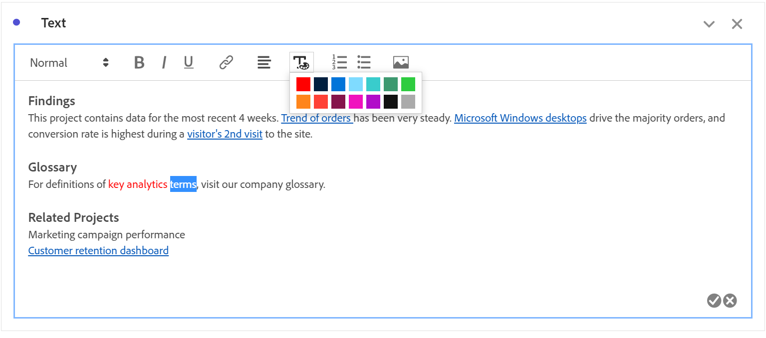This screenshot has width=766, height=338.
Task: Open the Normal paragraph style dropdown
Action: click(69, 63)
